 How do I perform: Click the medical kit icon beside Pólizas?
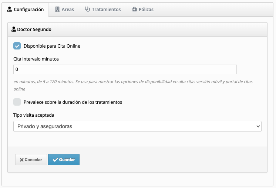coord(134,9)
